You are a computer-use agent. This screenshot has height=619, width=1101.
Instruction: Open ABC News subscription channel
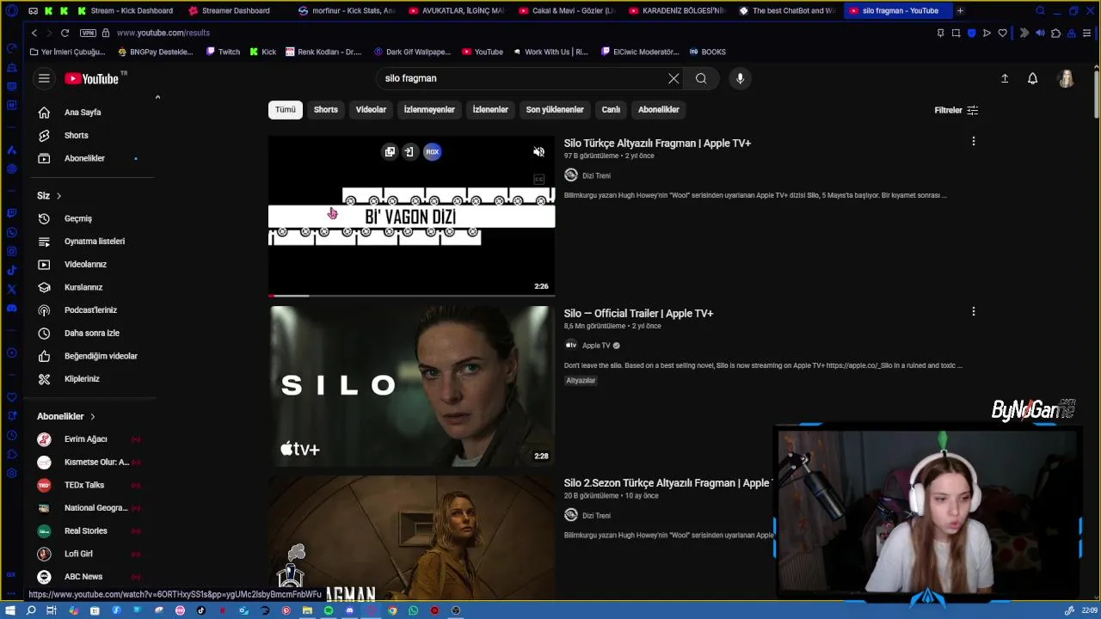click(85, 577)
